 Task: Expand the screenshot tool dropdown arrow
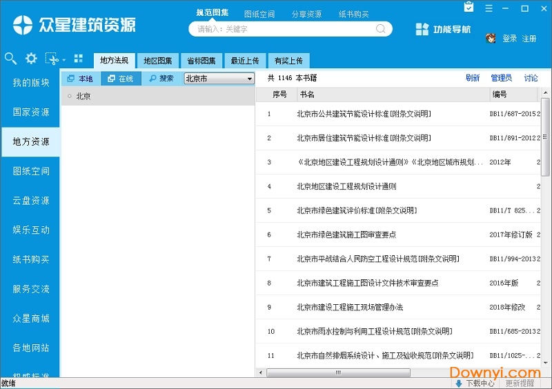tap(63, 60)
